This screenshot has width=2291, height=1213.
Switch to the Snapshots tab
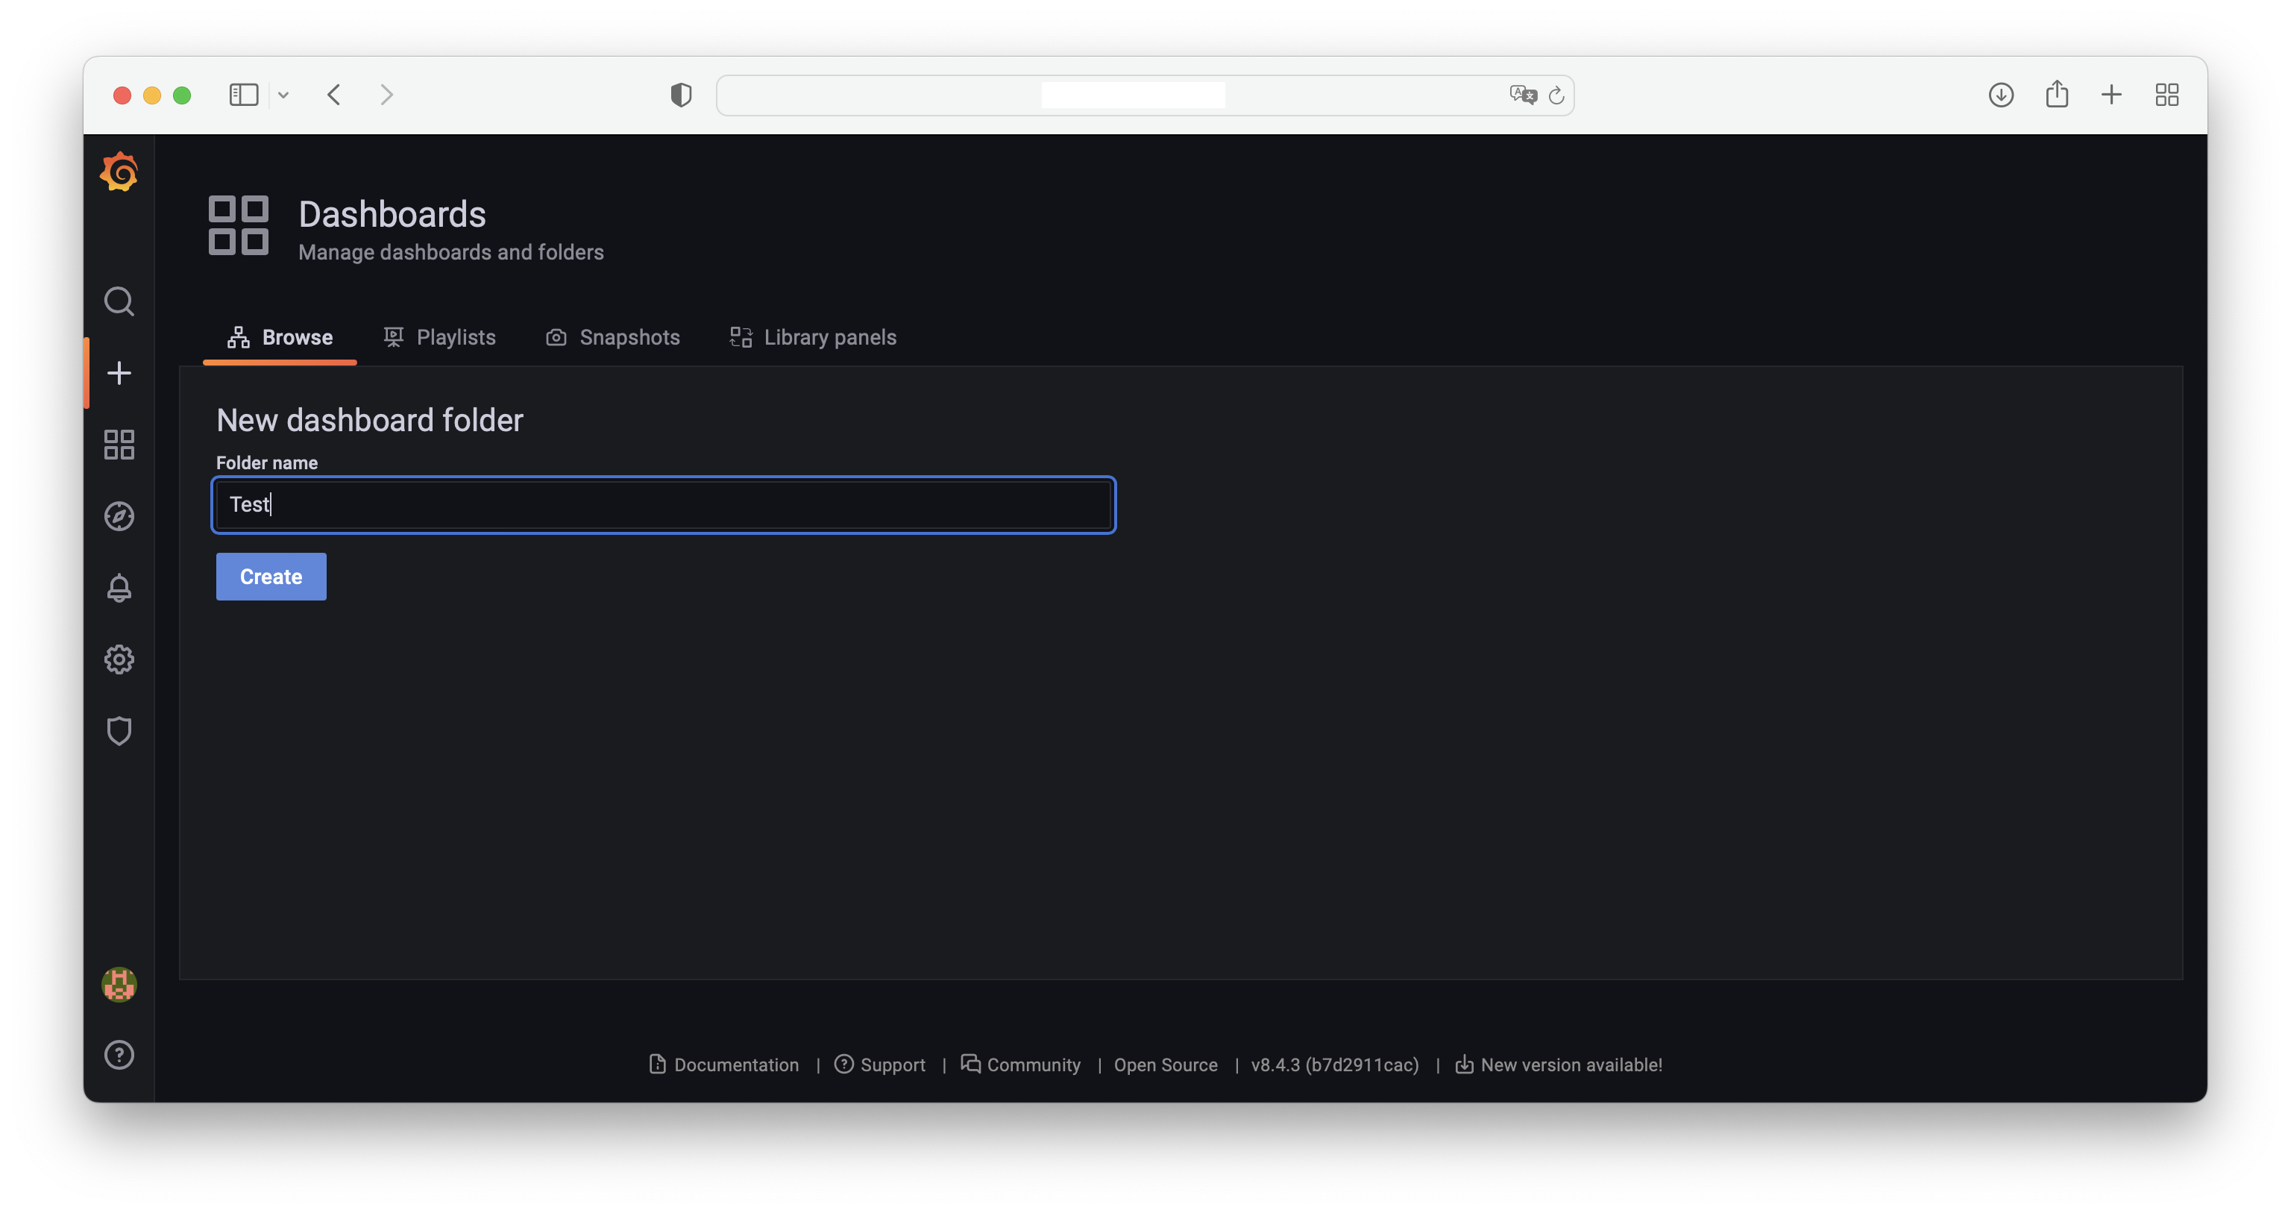[x=613, y=337]
